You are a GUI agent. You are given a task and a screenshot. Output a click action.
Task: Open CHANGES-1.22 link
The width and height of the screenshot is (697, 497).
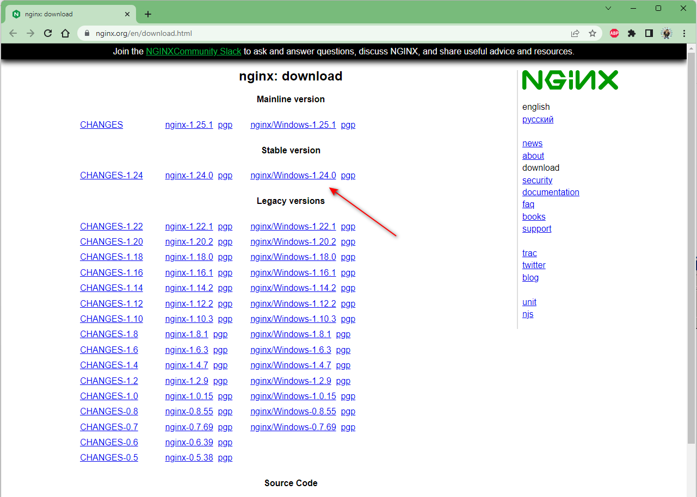[x=112, y=226]
